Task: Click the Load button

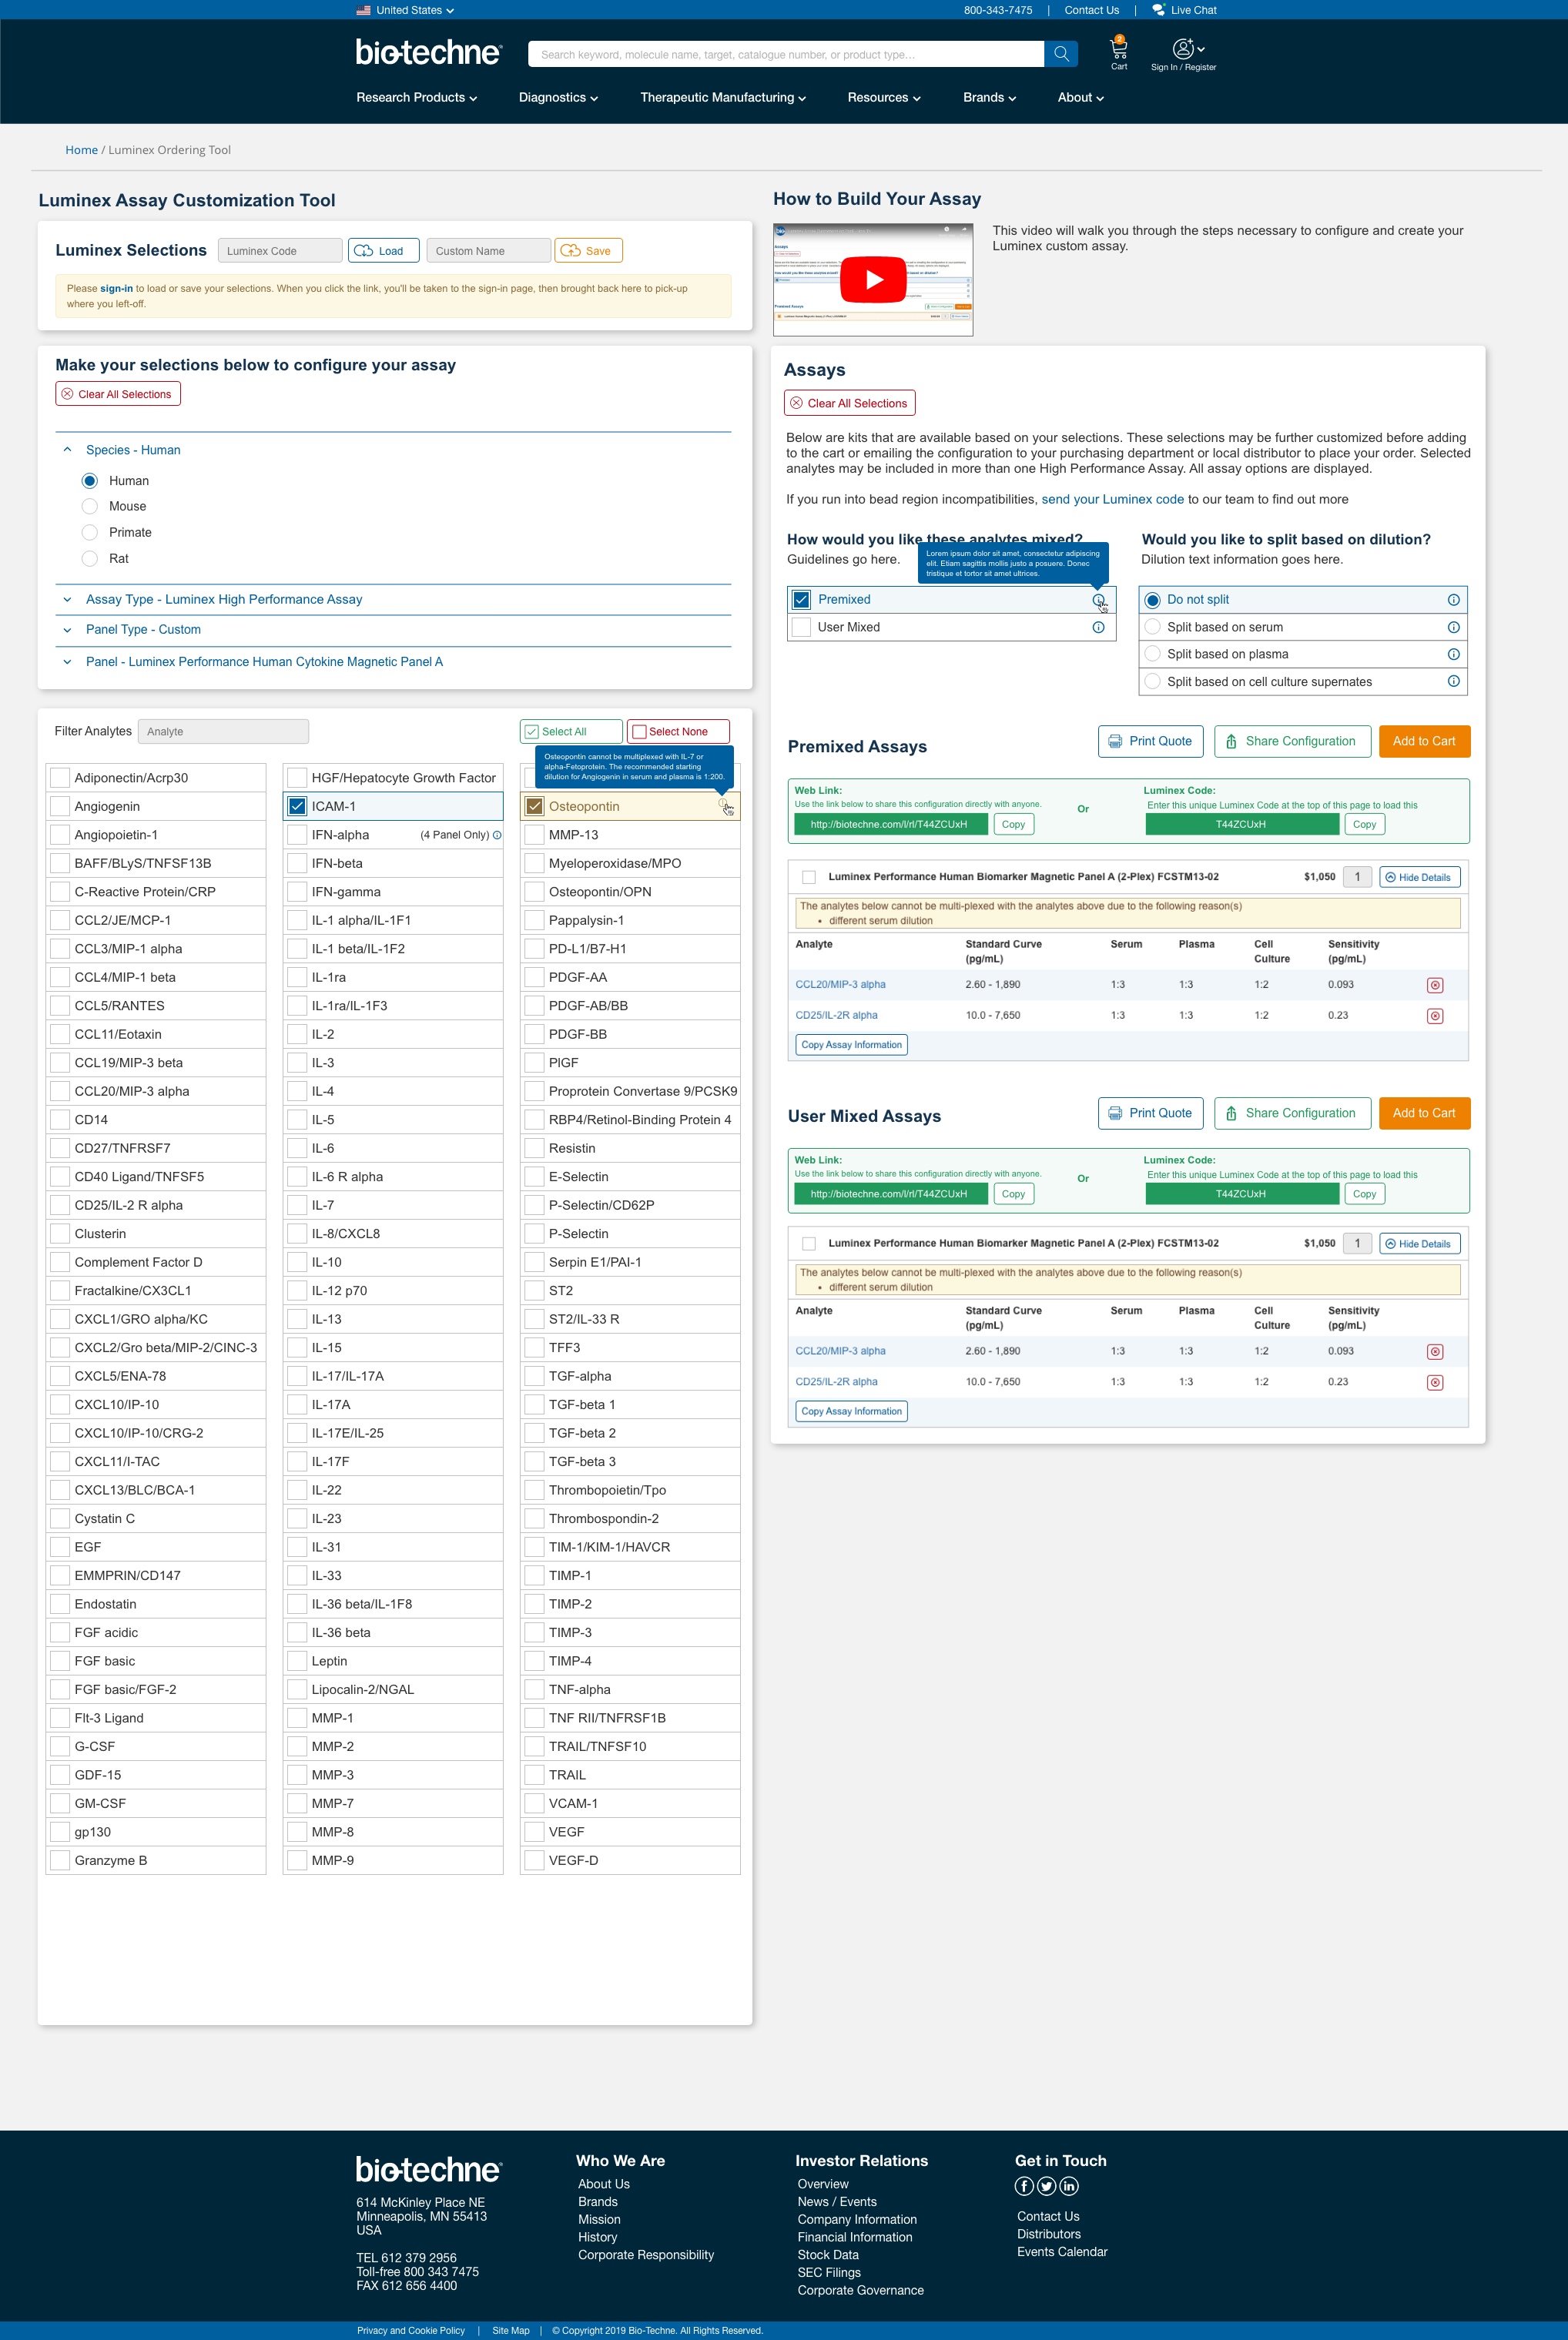Action: click(x=383, y=251)
